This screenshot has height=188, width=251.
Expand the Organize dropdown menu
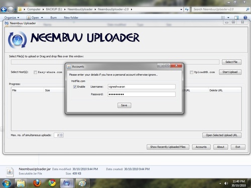pos(12,18)
